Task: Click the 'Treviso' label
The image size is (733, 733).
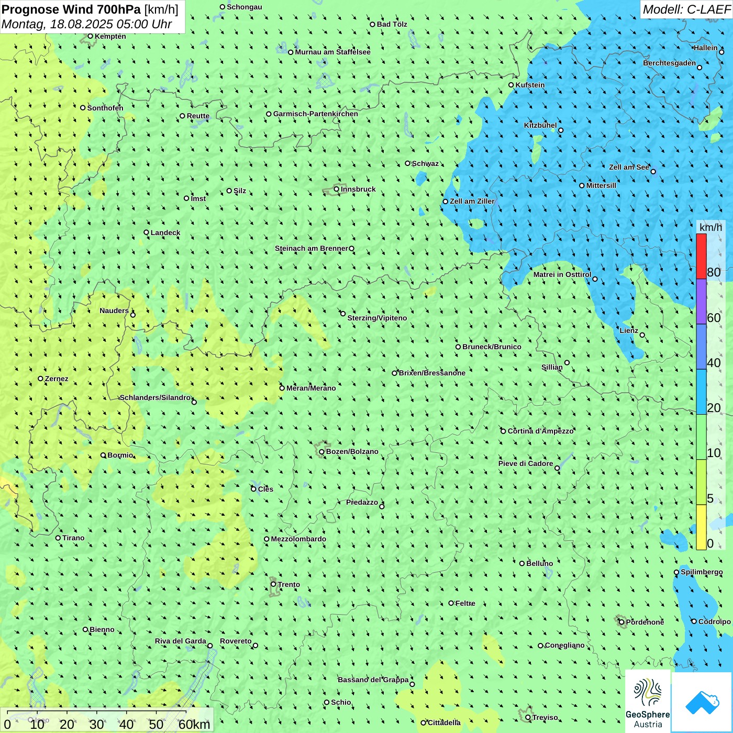Action: coord(545,717)
